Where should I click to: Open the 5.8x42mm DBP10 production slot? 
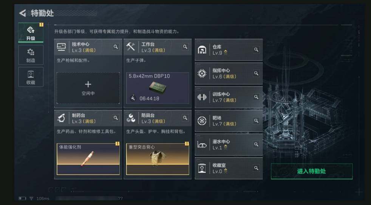point(158,88)
